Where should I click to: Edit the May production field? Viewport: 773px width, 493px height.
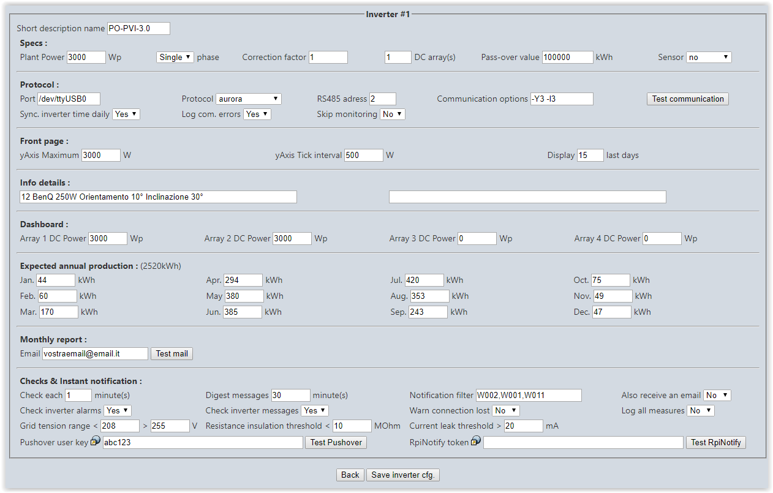click(244, 296)
